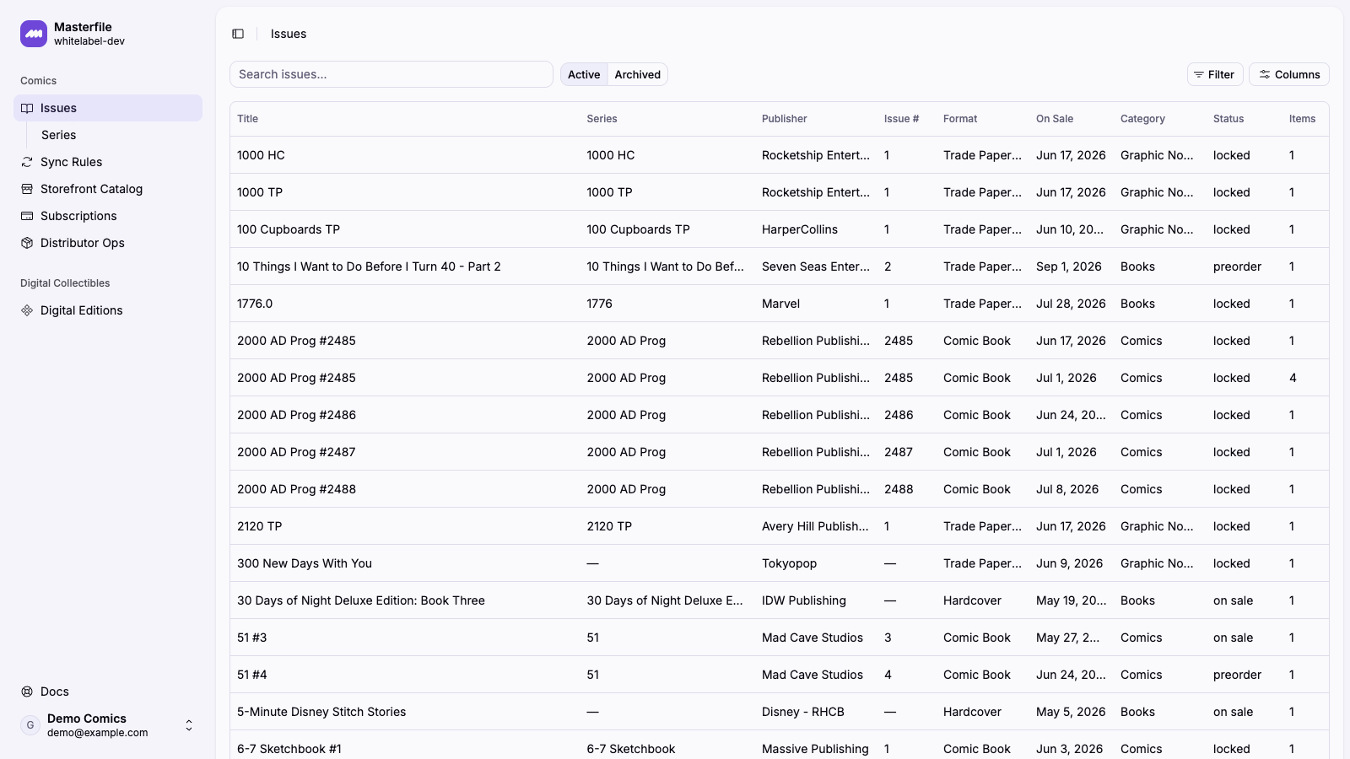The height and width of the screenshot is (759, 1350).
Task: Click the IDW Publishing cell
Action: (804, 600)
